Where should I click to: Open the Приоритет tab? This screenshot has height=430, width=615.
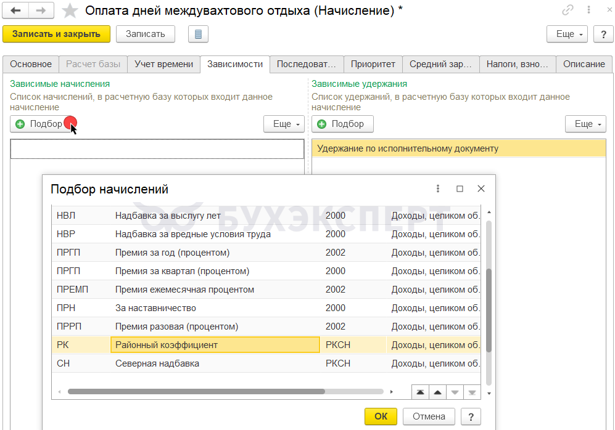(373, 64)
